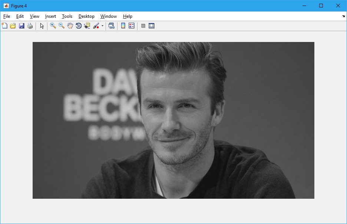Viewport: 347px width, 224px height.
Task: Toggle Link Plot in the toolbar
Action: 111,26
